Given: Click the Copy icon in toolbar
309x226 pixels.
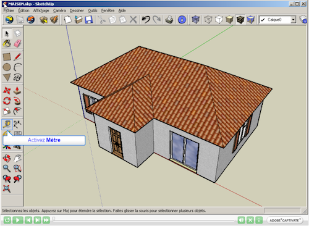Looking at the screenshot, I should pyautogui.click(x=112, y=20).
